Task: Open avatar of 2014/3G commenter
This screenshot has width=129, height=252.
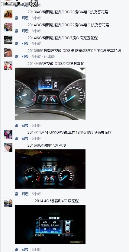Action: pos(8,27)
